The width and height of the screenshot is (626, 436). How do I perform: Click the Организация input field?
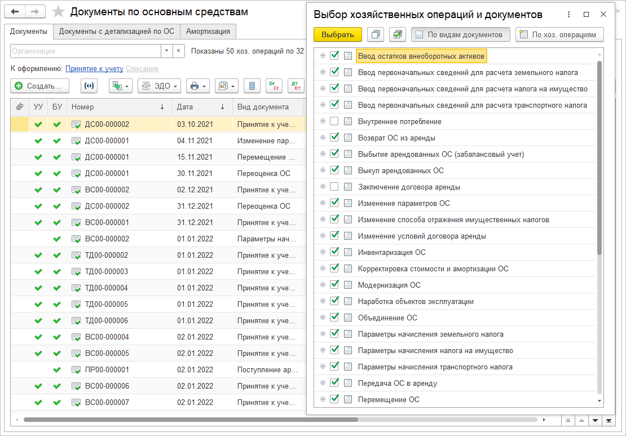click(86, 51)
